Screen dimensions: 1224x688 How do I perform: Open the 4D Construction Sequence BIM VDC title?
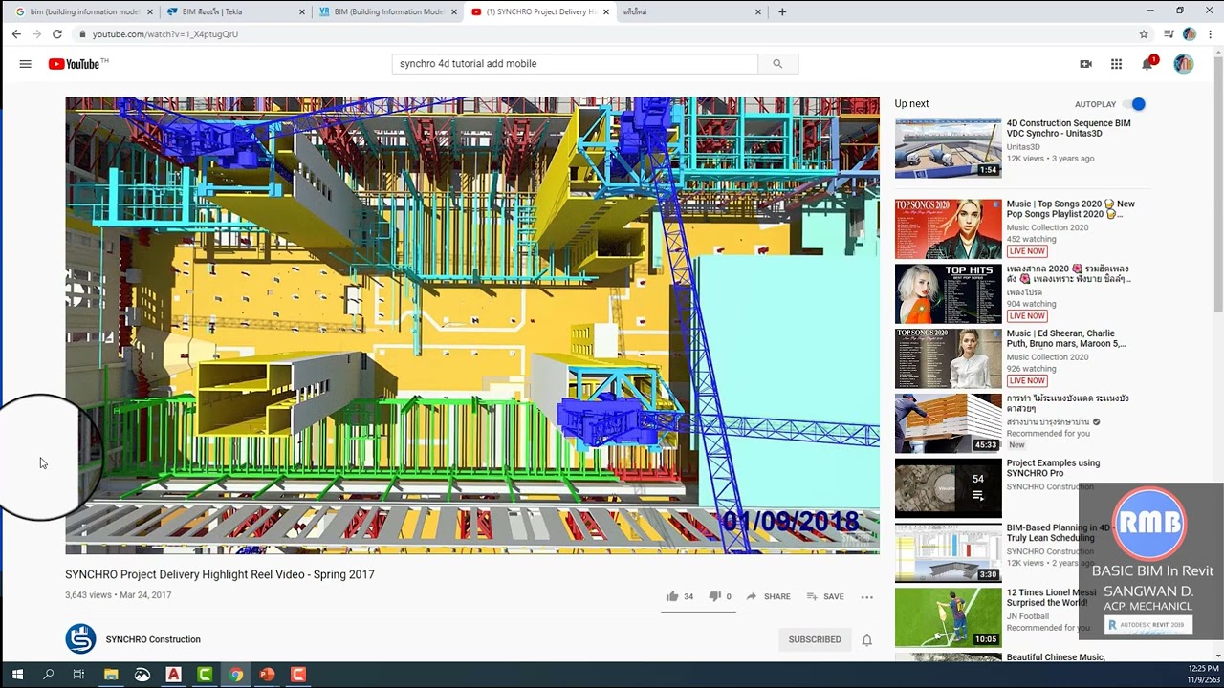pos(1068,128)
